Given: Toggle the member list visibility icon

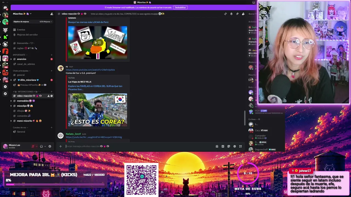Looking at the screenshot, I should pos(243,14).
